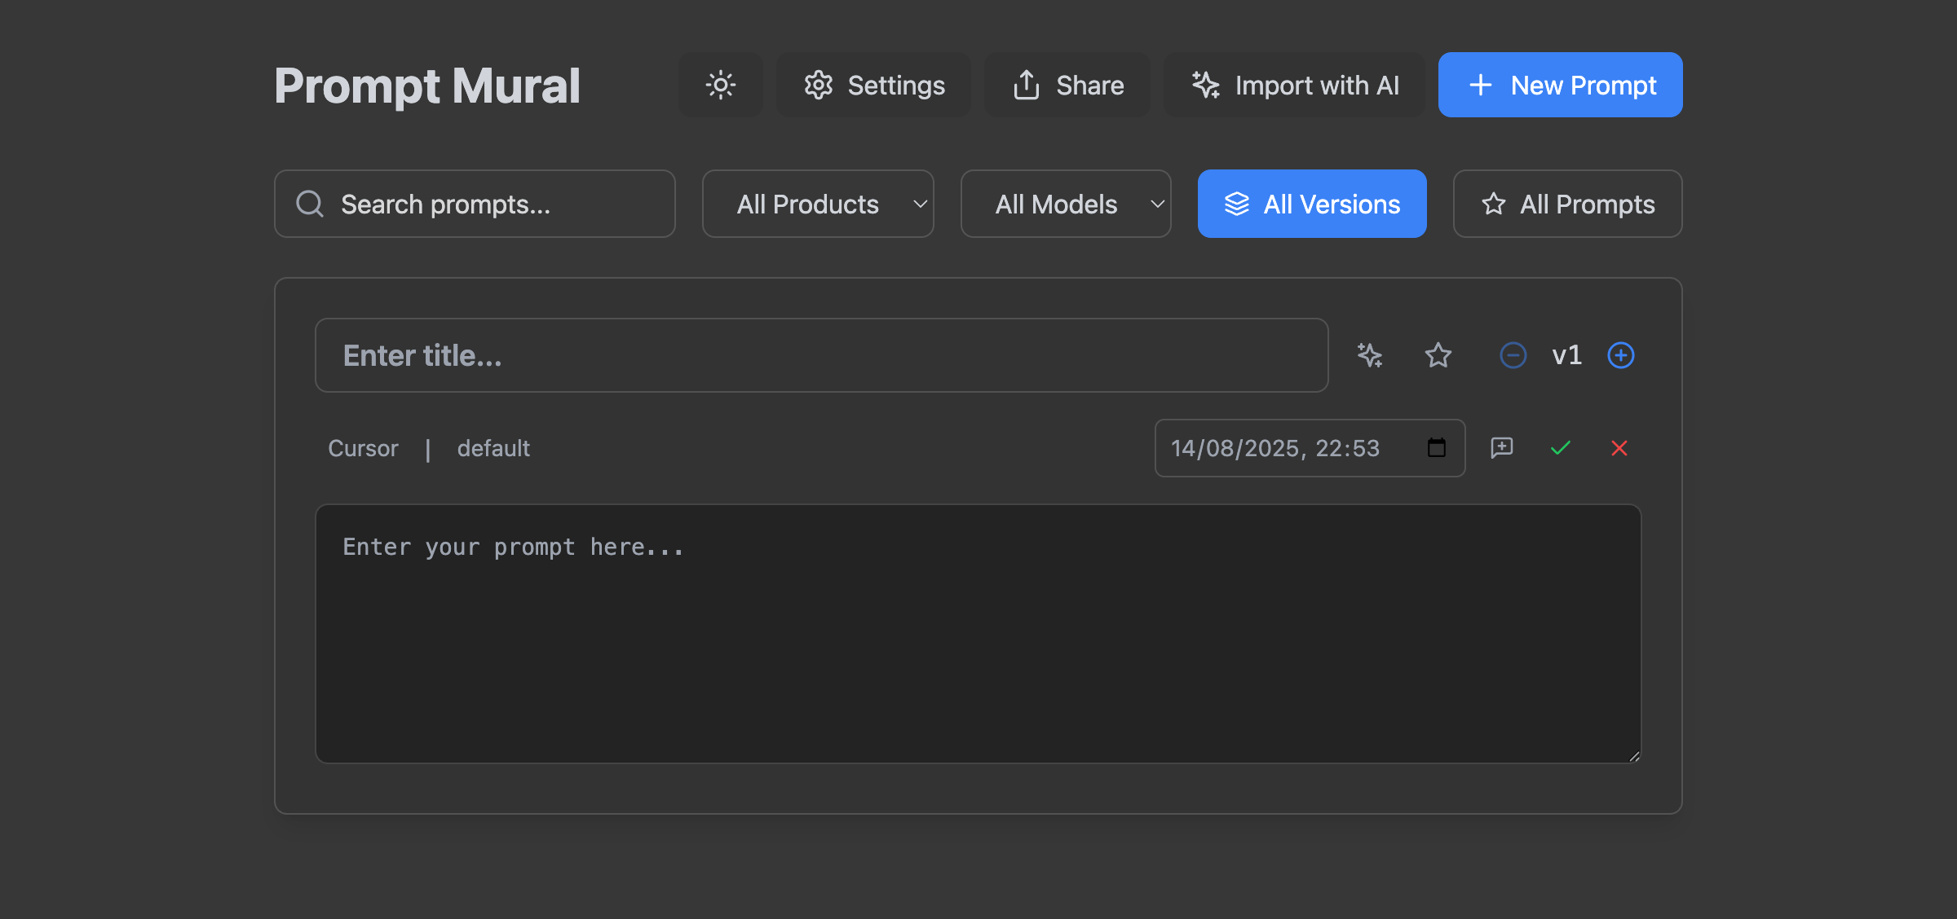This screenshot has width=1957, height=919.
Task: Decrease version with minus circle icon
Action: [1513, 355]
